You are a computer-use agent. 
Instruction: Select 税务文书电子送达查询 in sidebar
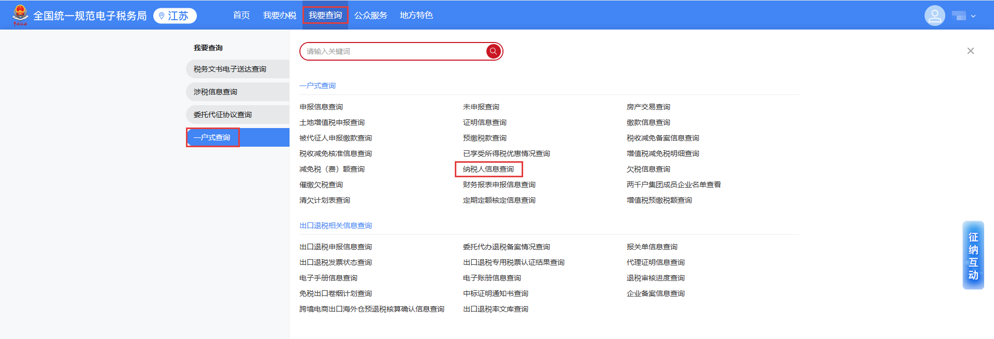click(x=230, y=69)
